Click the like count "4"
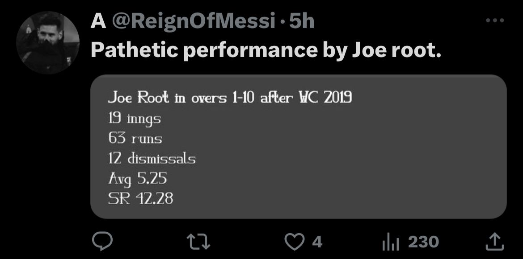 (x=316, y=242)
